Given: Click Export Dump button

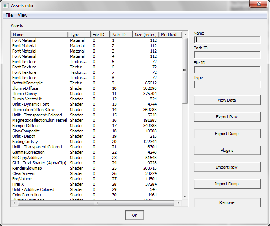Looking at the screenshot, I should click(227, 134).
